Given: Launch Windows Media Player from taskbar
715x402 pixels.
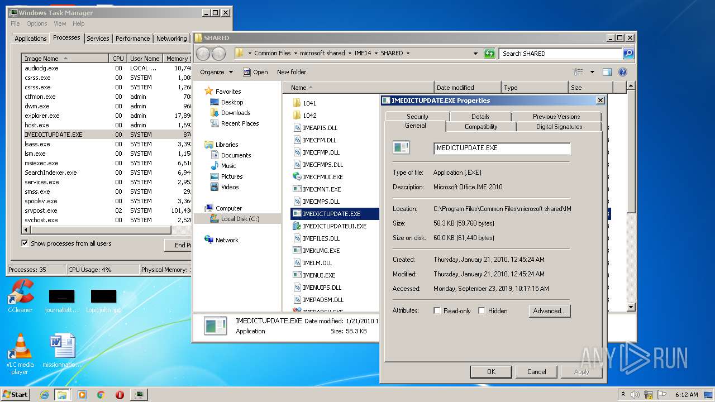Looking at the screenshot, I should (x=82, y=395).
